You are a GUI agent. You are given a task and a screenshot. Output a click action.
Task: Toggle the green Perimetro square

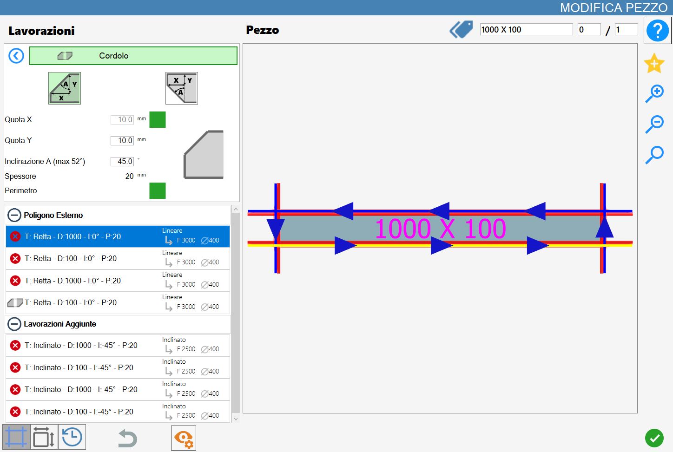[x=158, y=191]
